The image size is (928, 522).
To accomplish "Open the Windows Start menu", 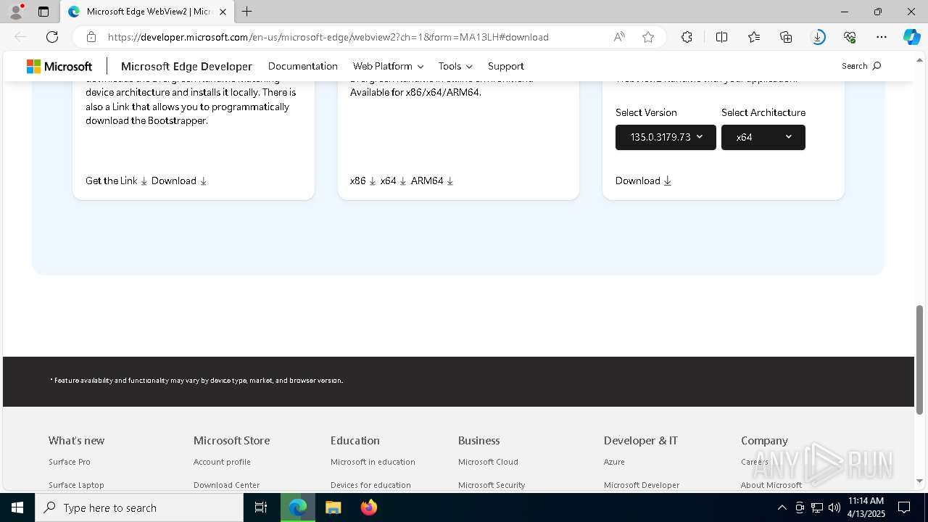I will 17,507.
